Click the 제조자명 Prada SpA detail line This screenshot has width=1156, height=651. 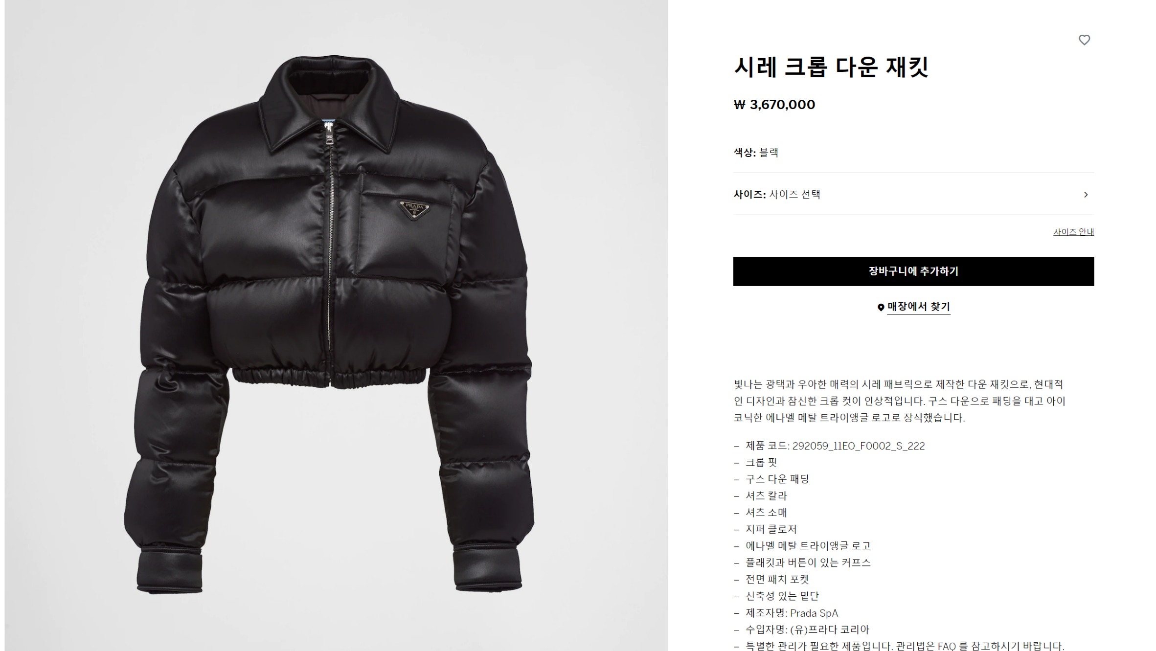point(786,613)
